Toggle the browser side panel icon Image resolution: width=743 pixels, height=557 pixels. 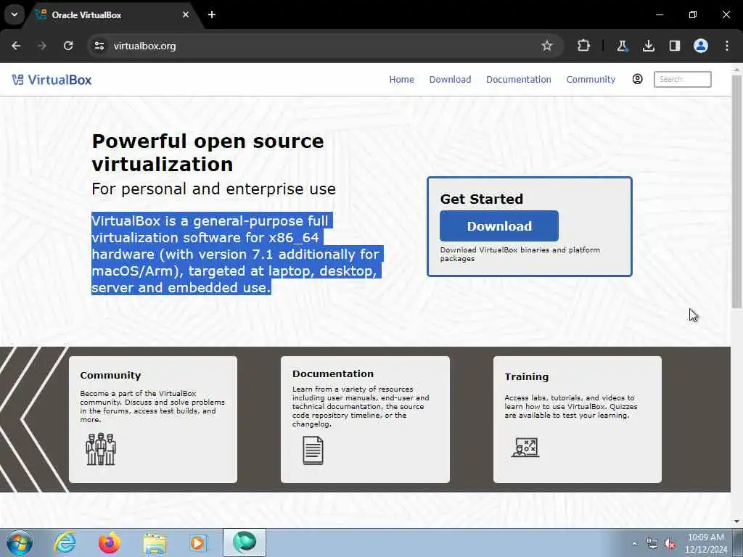coord(674,46)
